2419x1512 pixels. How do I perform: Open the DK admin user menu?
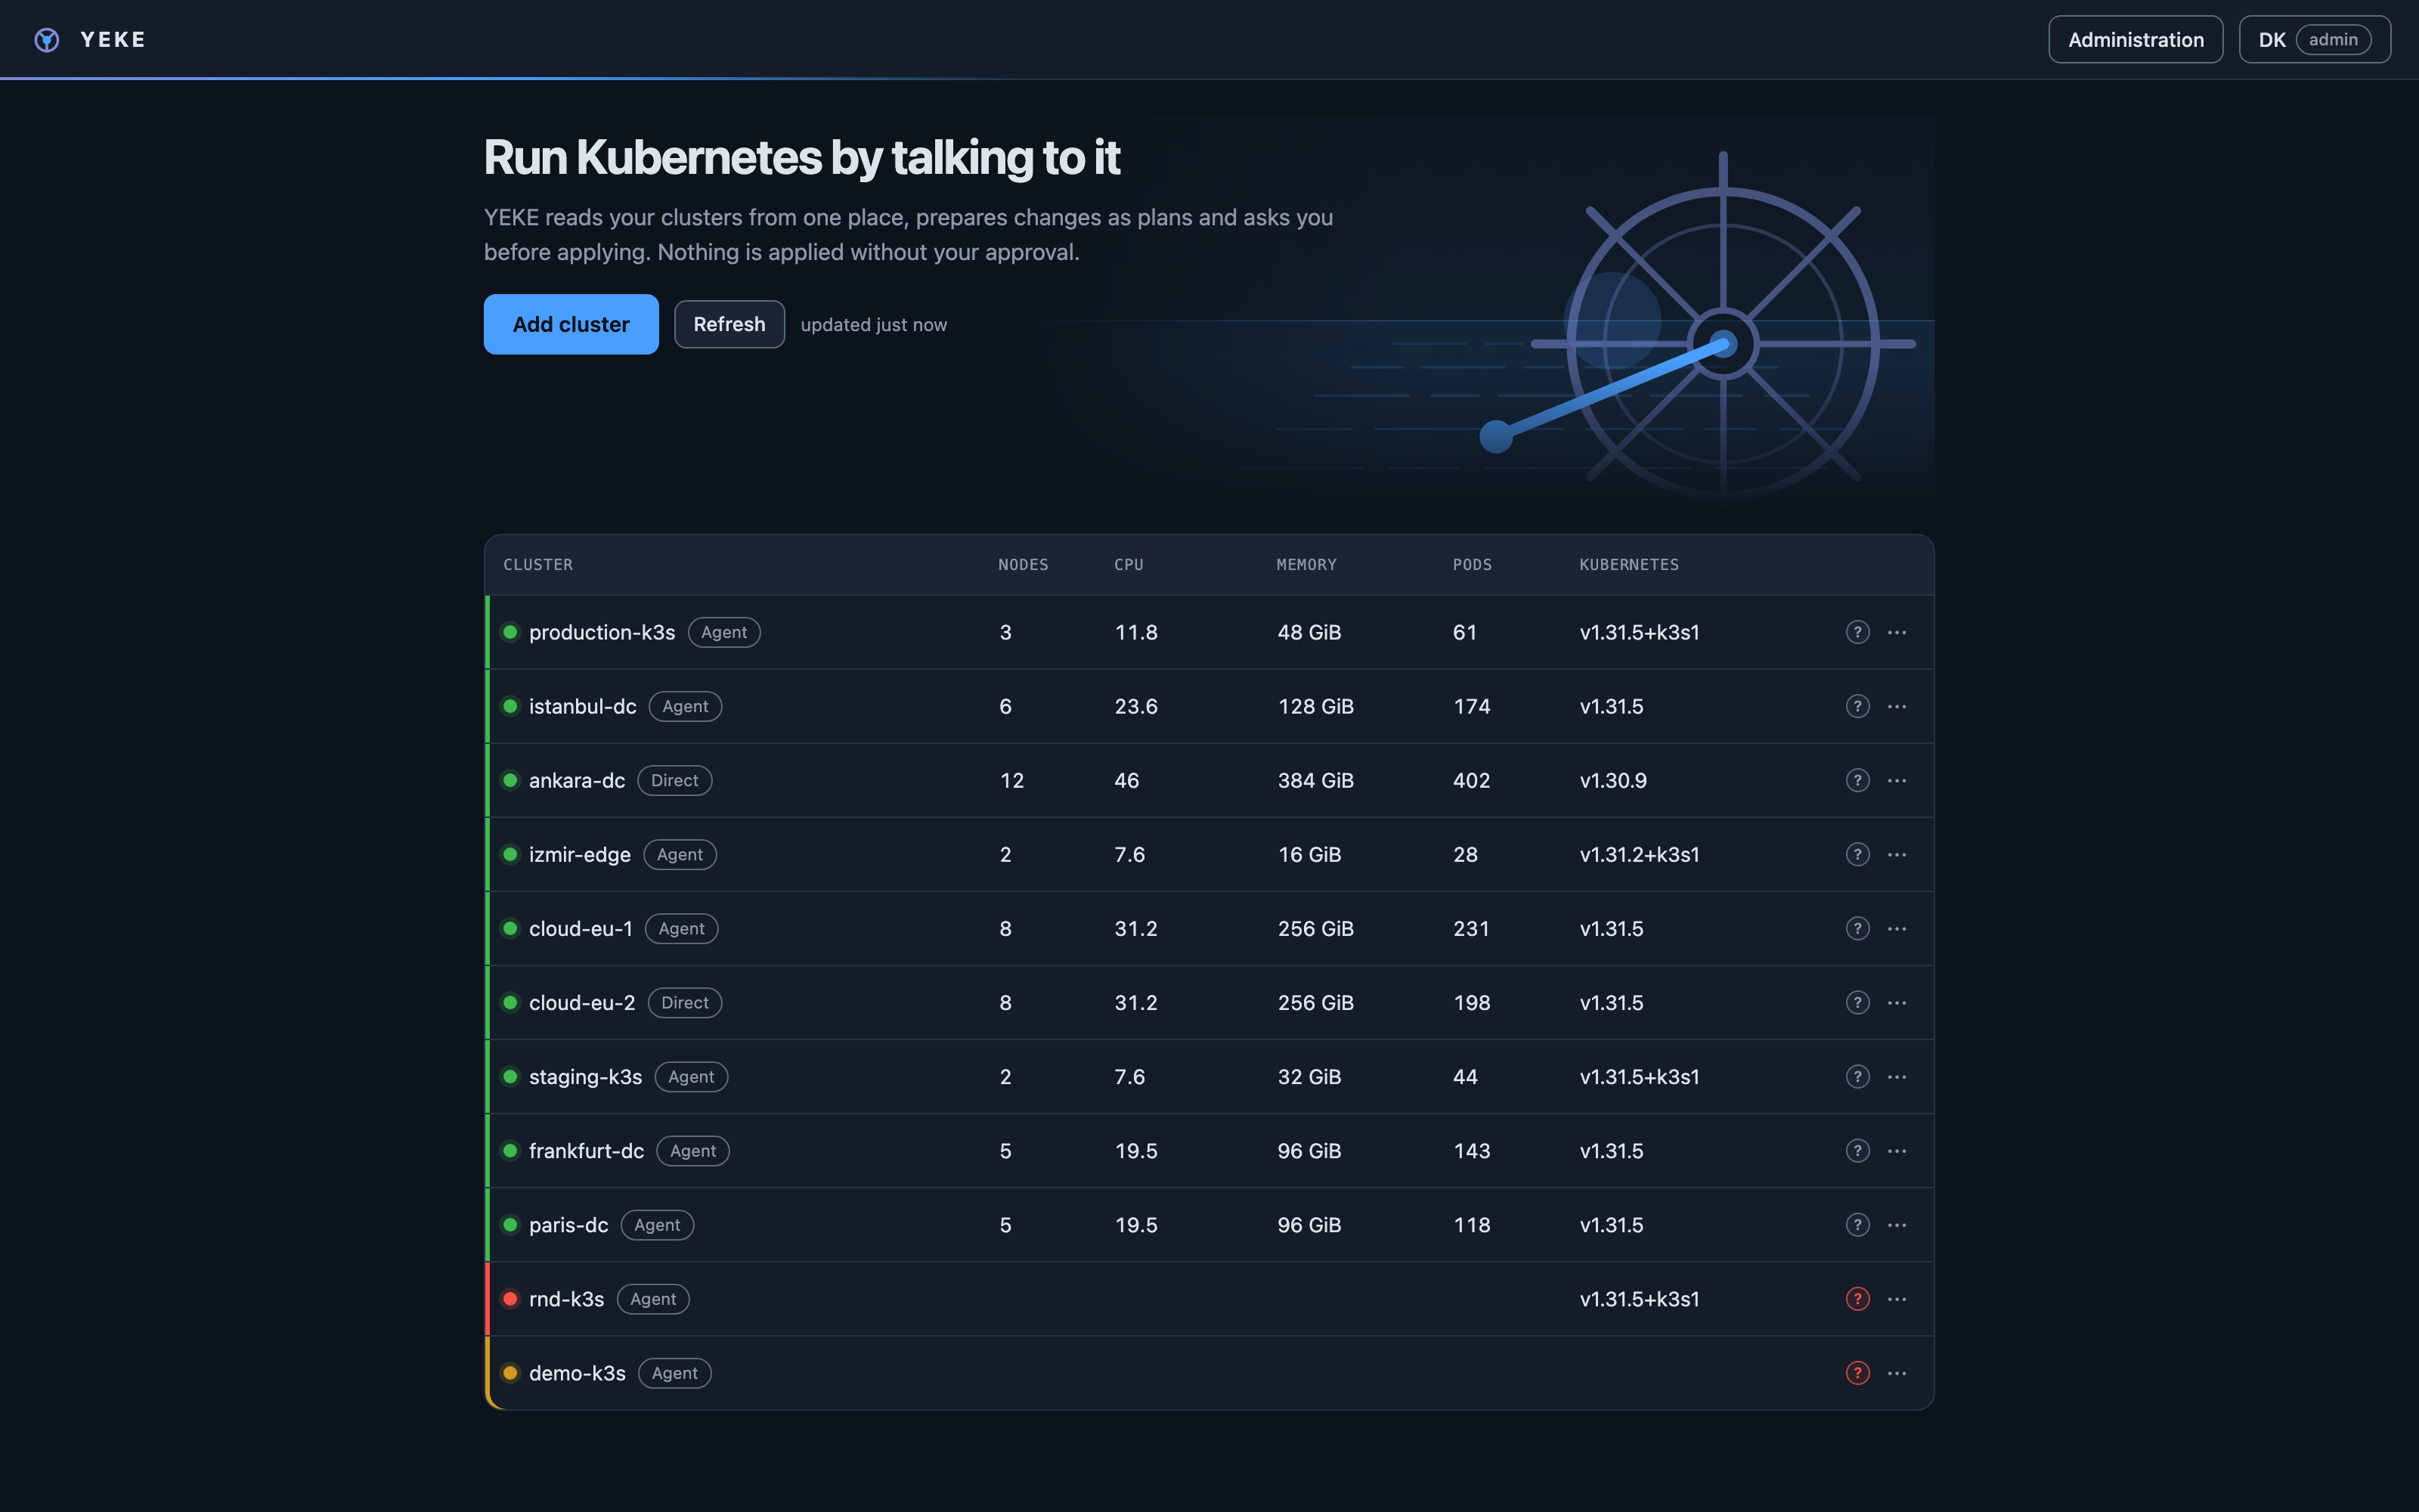point(2314,40)
